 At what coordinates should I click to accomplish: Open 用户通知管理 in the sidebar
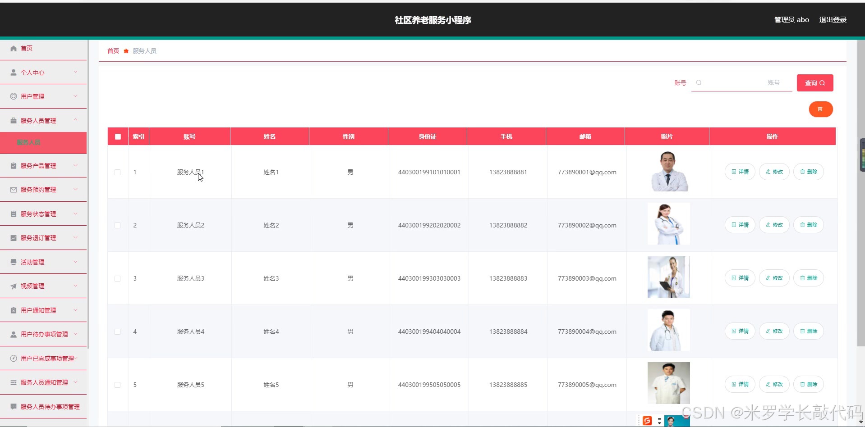point(43,310)
